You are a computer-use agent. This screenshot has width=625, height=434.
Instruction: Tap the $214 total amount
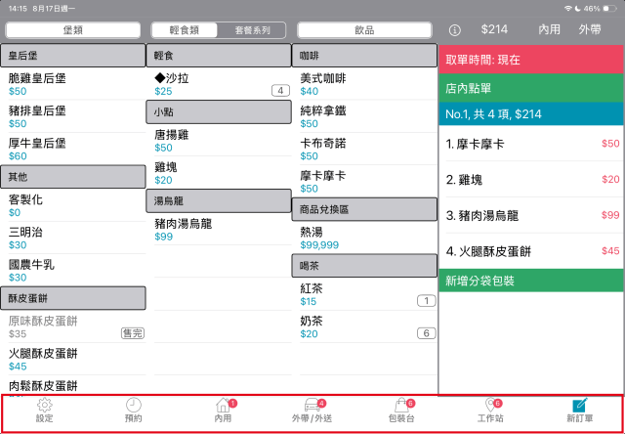[x=494, y=29]
